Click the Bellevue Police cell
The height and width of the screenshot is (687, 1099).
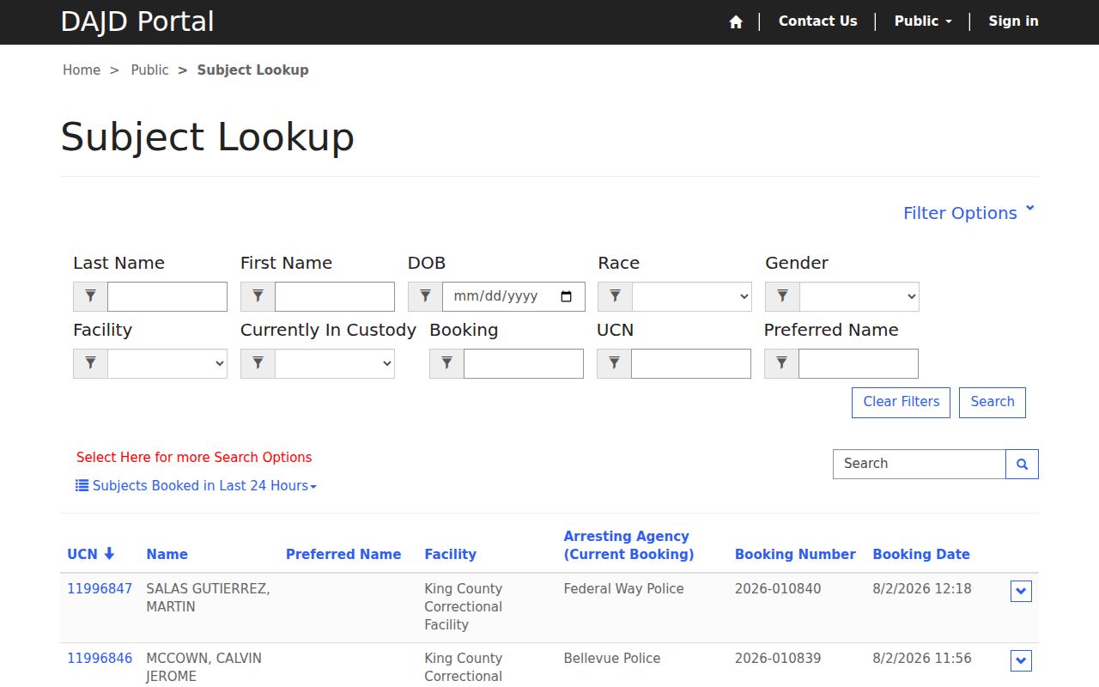[612, 659]
